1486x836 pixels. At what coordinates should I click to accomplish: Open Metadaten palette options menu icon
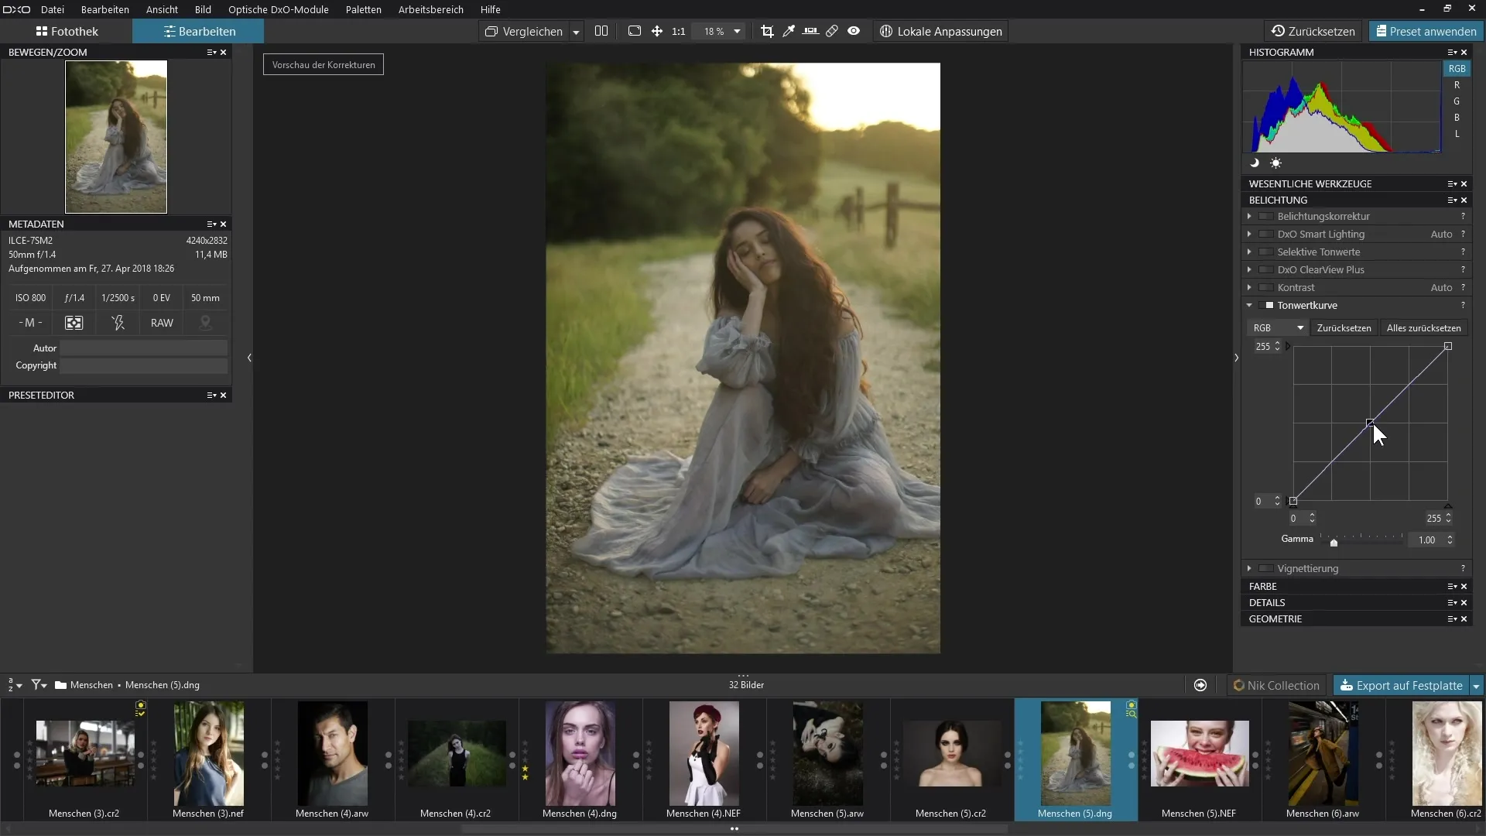click(x=211, y=224)
